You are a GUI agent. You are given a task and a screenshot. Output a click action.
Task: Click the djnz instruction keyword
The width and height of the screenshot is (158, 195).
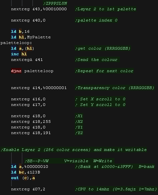pyautogui.click(x=16, y=71)
